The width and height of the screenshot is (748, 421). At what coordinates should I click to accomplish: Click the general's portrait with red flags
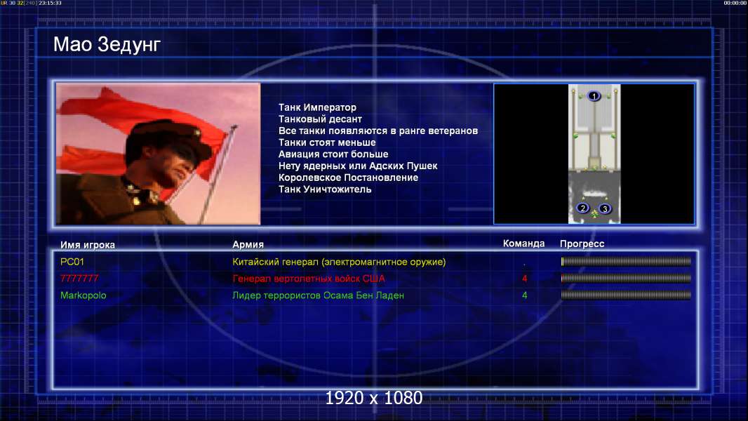pyautogui.click(x=158, y=154)
